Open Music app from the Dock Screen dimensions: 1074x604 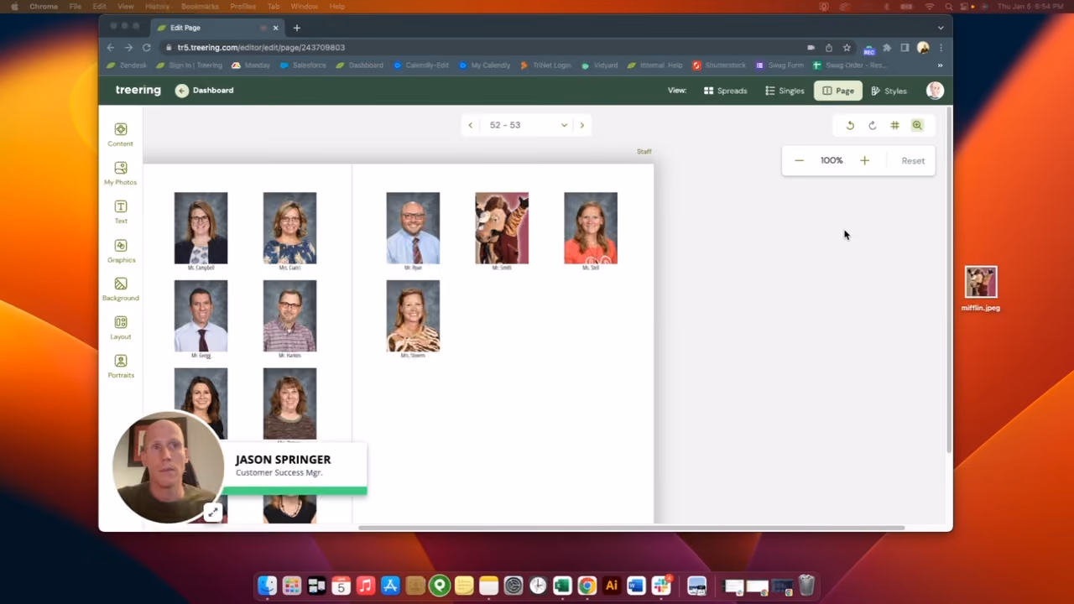(x=365, y=586)
